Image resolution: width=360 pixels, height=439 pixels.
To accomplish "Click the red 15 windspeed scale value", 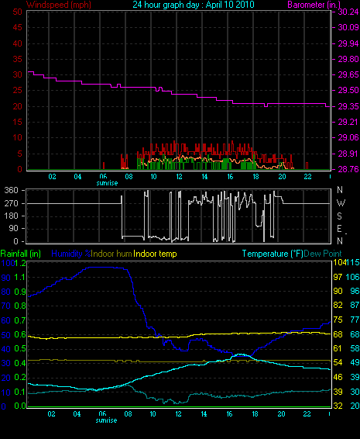I will [x=17, y=122].
